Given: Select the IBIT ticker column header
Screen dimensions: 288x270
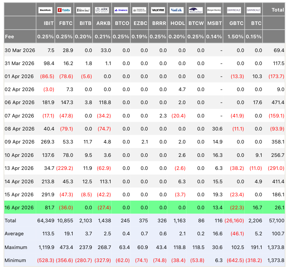Looking at the screenshot, I should tap(46, 23).
